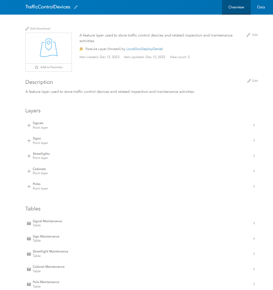The width and height of the screenshot is (273, 290).
Task: Open the Signs layer name
Action: point(37,138)
